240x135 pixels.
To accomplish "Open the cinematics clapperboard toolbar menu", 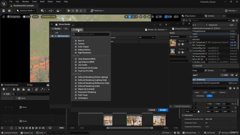I will coord(59,10).
